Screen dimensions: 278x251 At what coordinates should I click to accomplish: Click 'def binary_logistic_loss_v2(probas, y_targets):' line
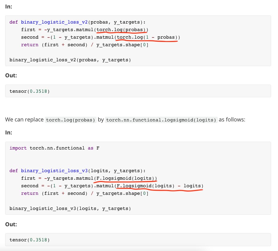(x=77, y=22)
